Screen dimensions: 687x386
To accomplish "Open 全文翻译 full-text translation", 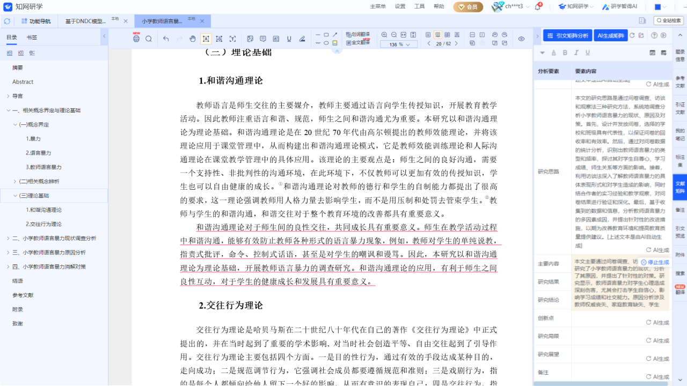I will point(359,42).
